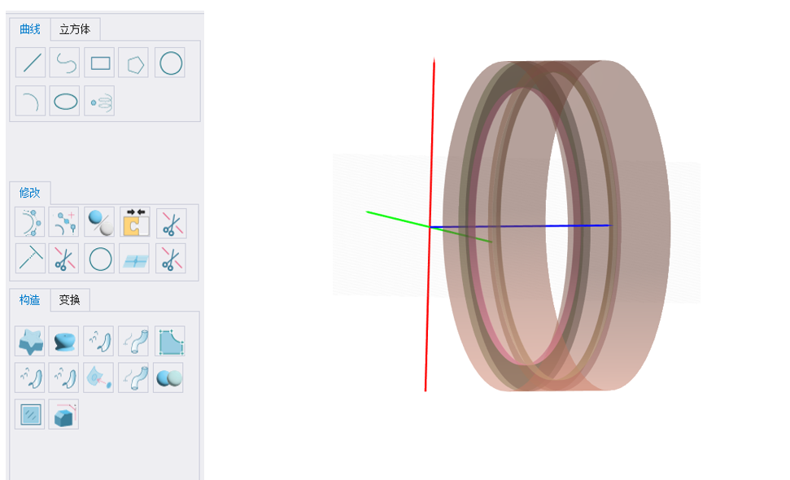Click pipe sweep icon beside cut-corner patch icon
The height and width of the screenshot is (480, 790).
click(x=133, y=341)
